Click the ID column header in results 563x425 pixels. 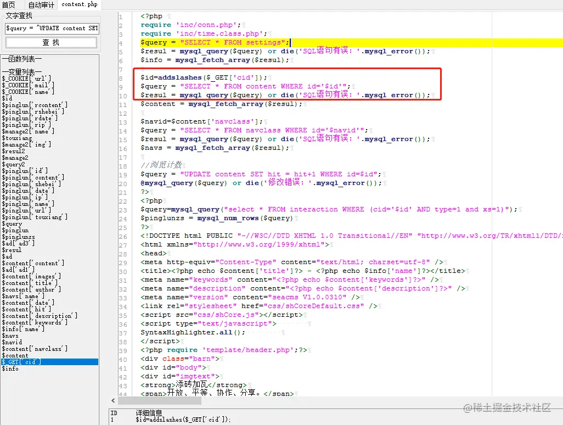pyautogui.click(x=114, y=413)
